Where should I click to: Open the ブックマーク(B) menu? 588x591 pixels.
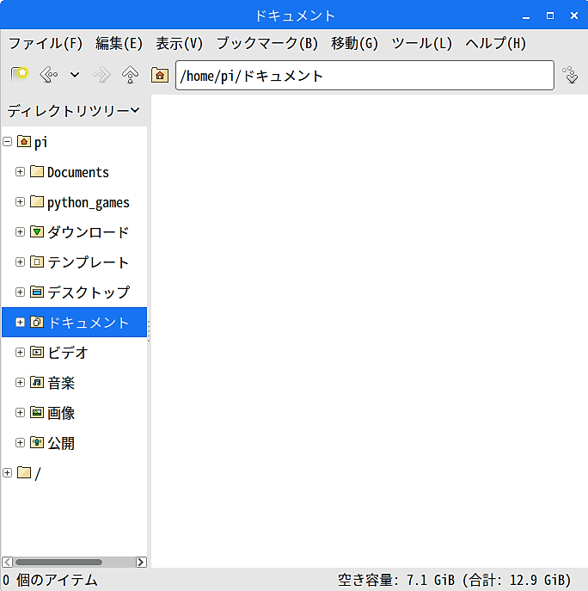click(x=266, y=43)
